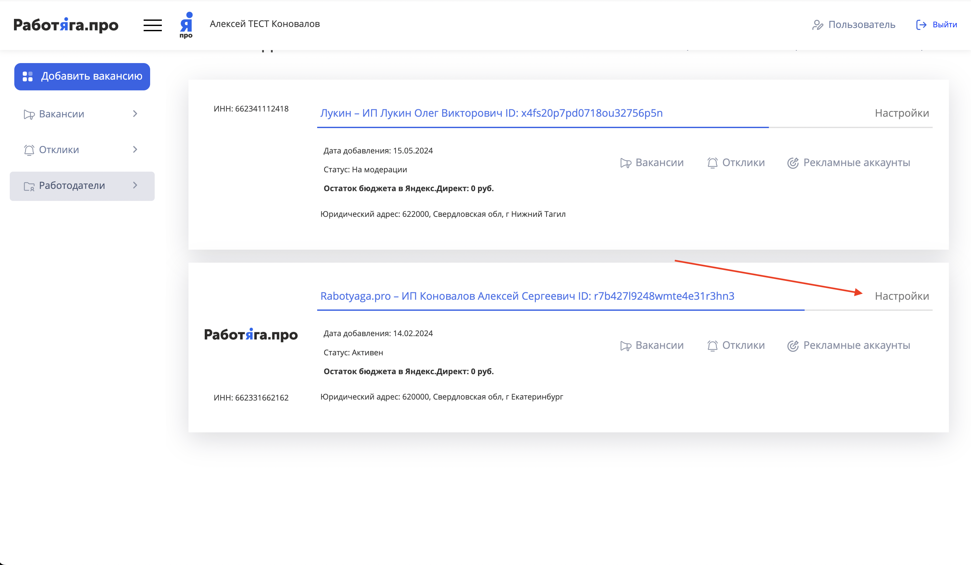Click user name Алексей ТЕСТ Коновалов
Screen dimensions: 971x565
265,24
